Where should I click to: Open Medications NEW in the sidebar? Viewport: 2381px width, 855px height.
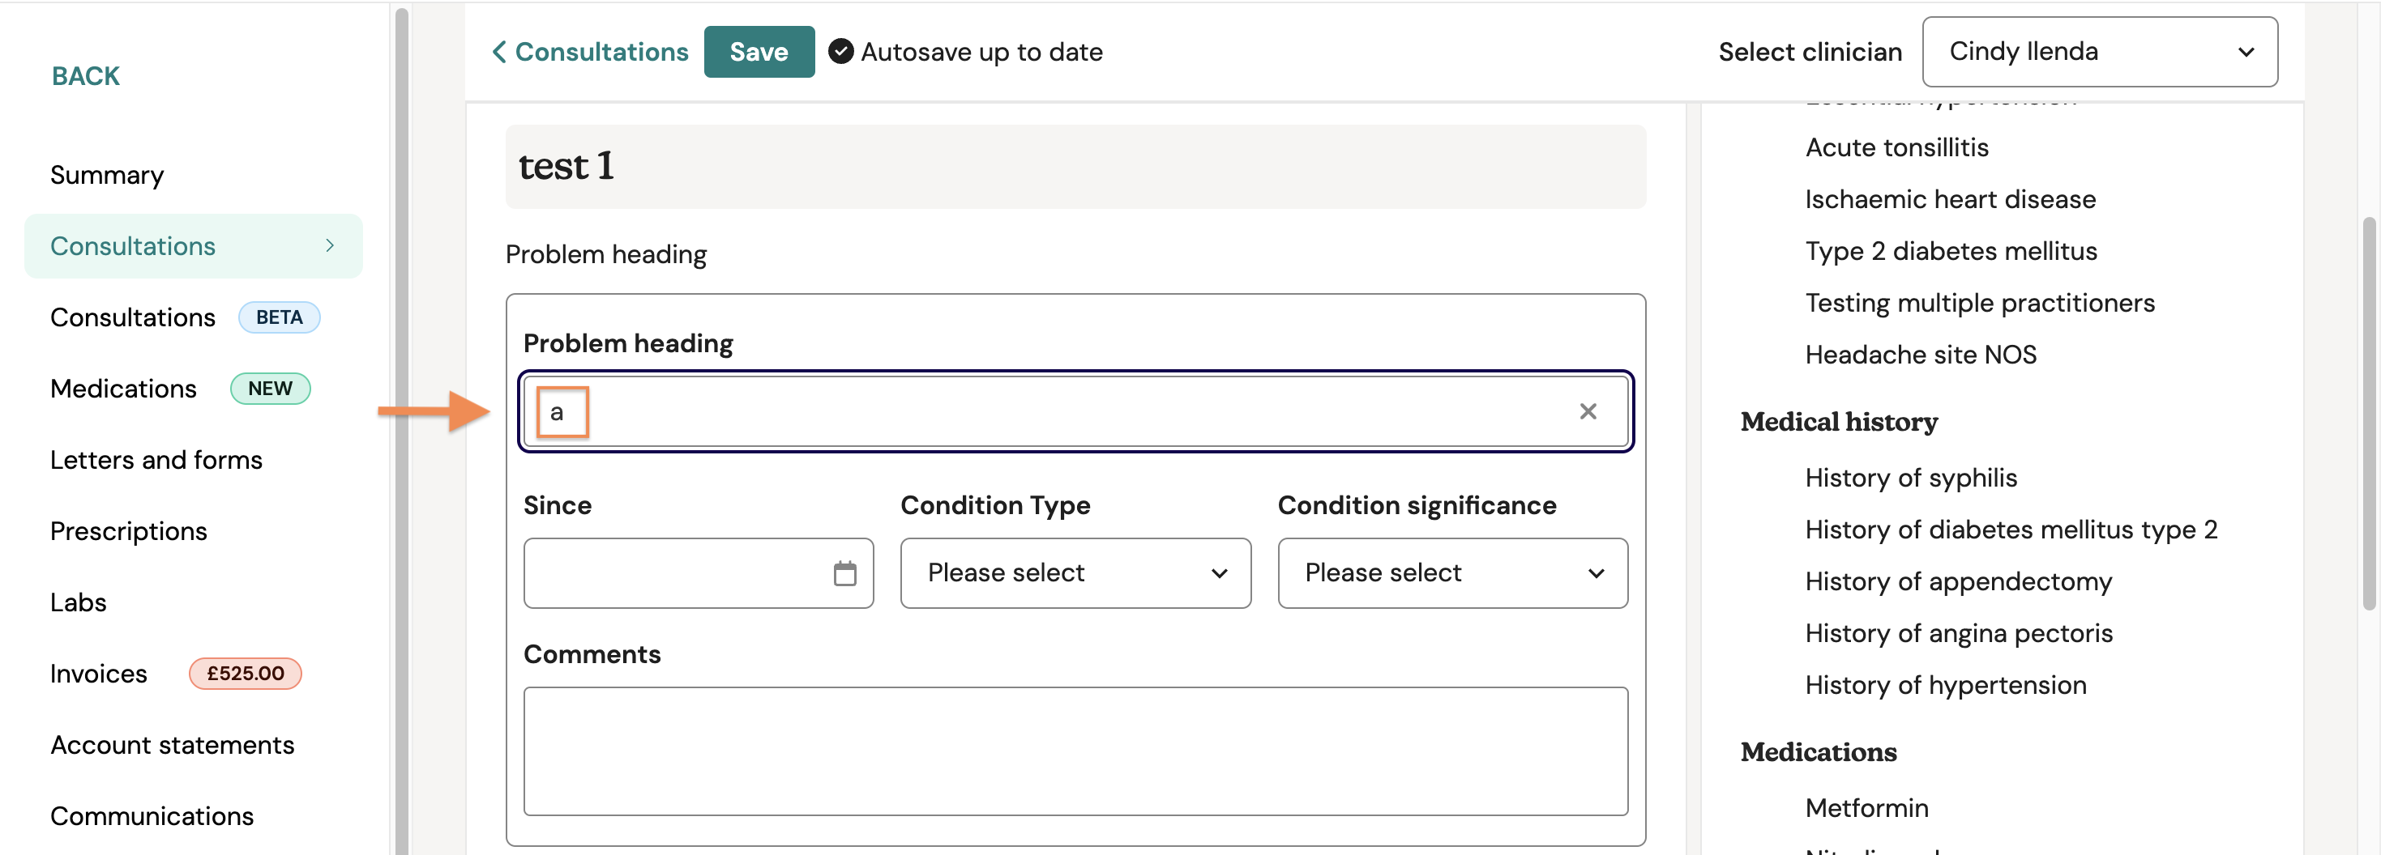pos(180,388)
